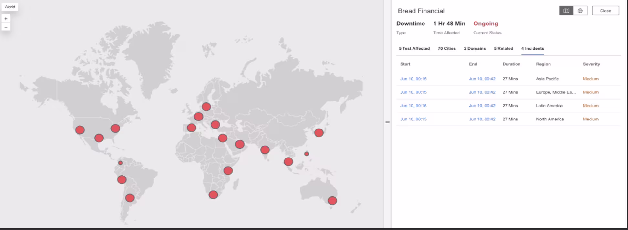Open end time link for Europe, Middle East incident
Image resolution: width=628 pixels, height=230 pixels.
click(482, 92)
